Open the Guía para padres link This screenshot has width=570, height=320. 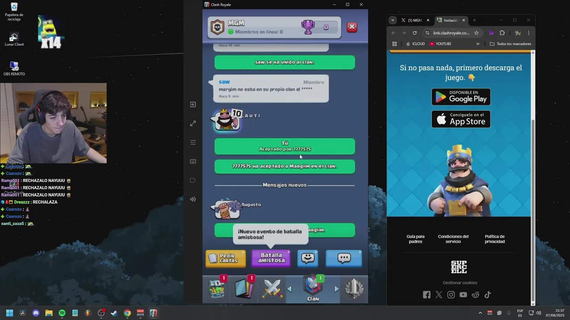(415, 239)
